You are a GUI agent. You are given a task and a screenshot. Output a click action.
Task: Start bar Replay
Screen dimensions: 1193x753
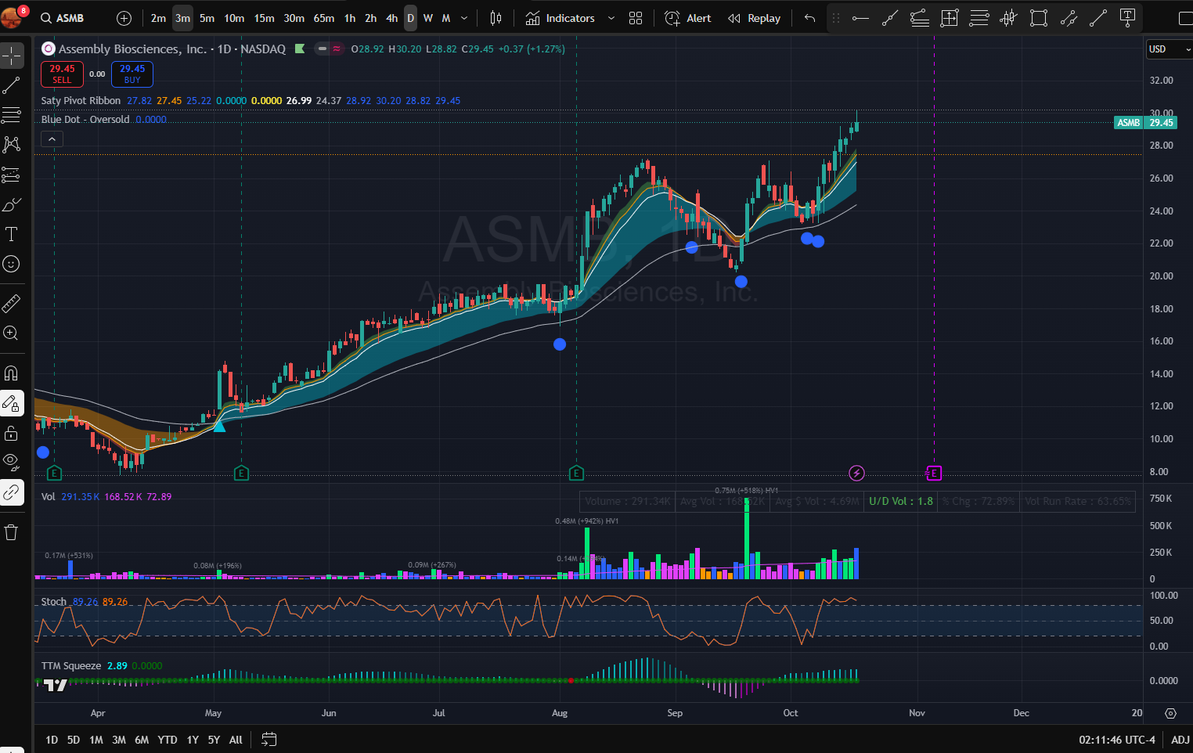pos(755,18)
